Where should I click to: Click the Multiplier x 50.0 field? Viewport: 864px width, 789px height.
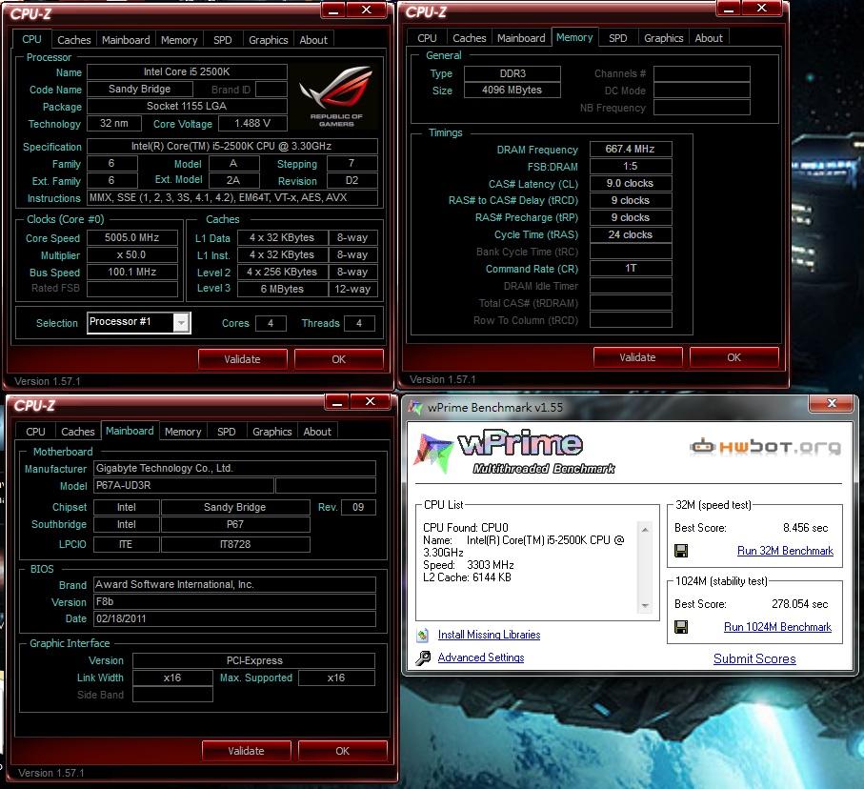pos(132,254)
